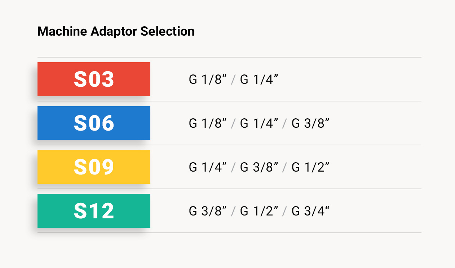Click the red S03 adaptor block
Viewport: 455px width, 268px height.
tap(94, 79)
